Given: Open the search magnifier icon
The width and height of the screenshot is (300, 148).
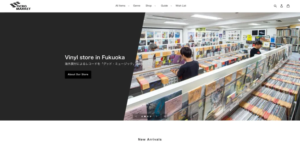Looking at the screenshot, I should pos(275,6).
